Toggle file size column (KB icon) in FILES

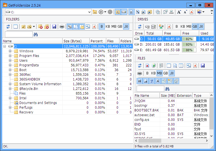coord(140,81)
